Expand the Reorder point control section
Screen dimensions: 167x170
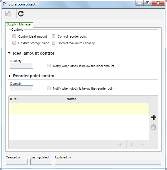coord(10,76)
